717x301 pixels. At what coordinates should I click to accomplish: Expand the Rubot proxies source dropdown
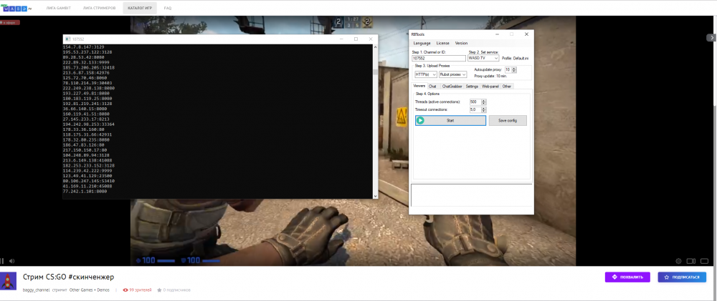point(463,74)
